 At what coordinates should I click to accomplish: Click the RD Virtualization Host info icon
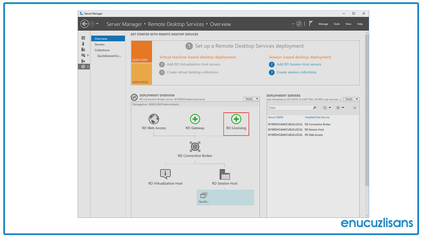click(165, 174)
